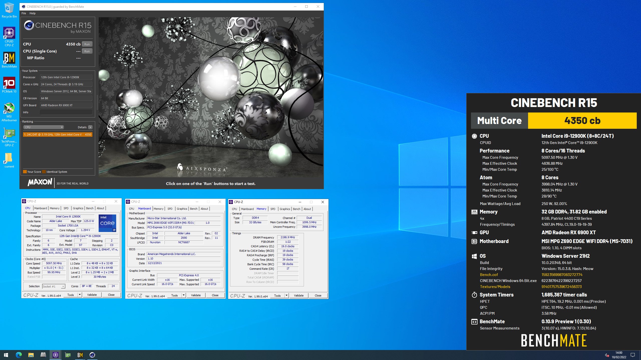The image size is (641, 360).
Task: Click the CPU-Z icon in the taskbar
Action: 55,355
